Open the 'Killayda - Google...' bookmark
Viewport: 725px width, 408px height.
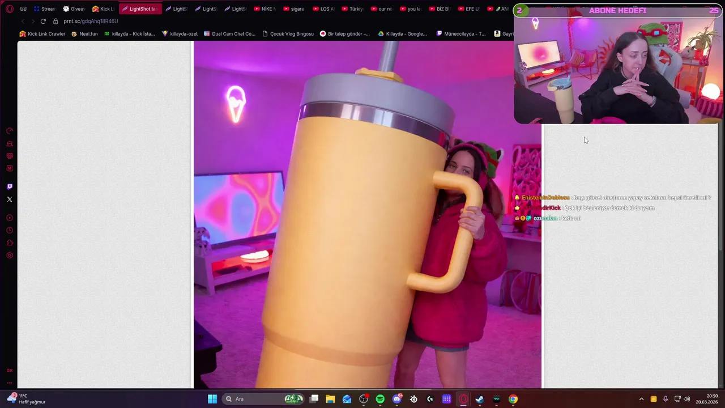pyautogui.click(x=403, y=34)
